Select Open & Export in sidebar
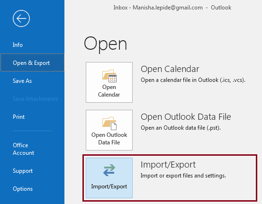The image size is (262, 204). tap(32, 63)
